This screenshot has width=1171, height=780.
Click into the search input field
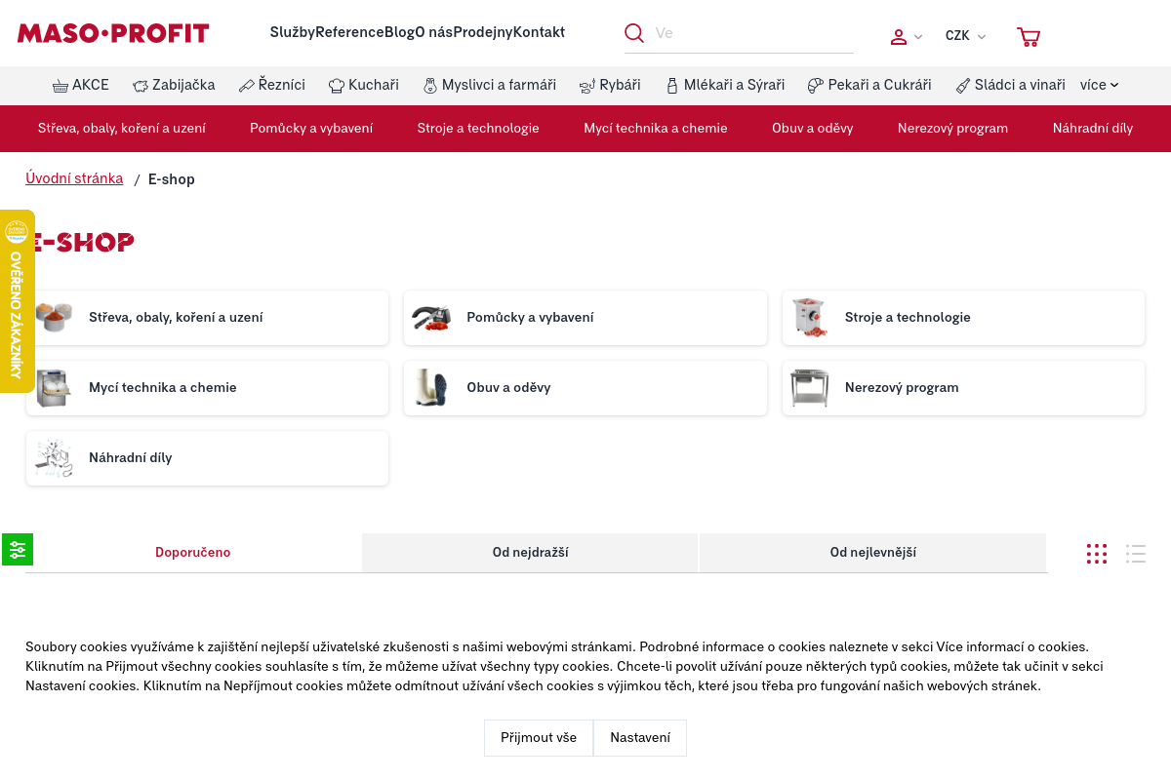pos(751,33)
